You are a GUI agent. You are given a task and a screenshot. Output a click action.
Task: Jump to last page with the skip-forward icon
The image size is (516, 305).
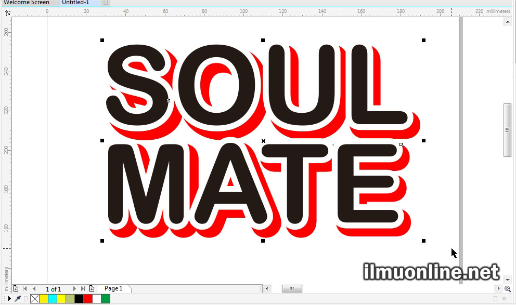click(82, 288)
